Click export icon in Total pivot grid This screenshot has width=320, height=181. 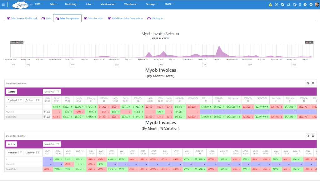coord(308,83)
